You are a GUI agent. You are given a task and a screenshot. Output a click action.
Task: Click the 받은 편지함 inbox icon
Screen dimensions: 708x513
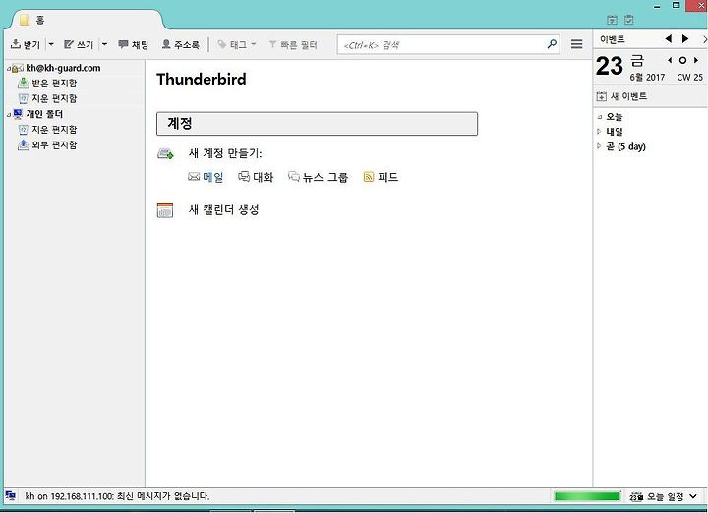[23, 83]
